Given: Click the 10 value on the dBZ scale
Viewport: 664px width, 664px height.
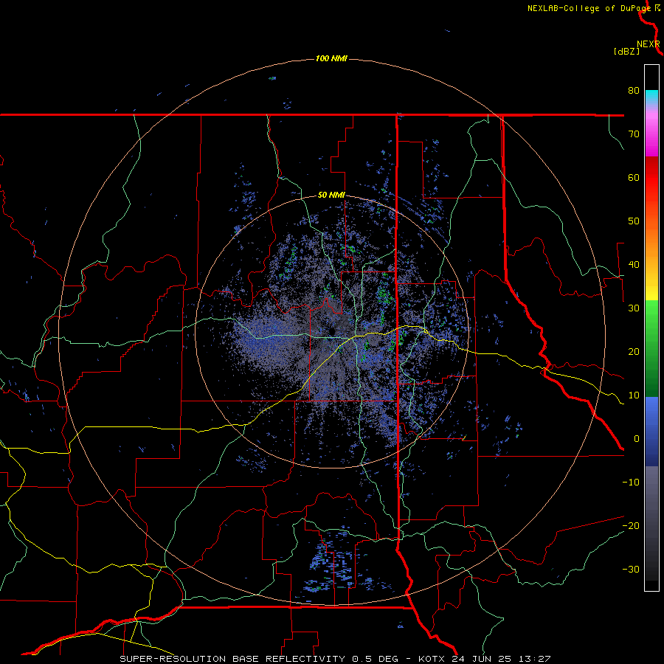Looking at the screenshot, I should pyautogui.click(x=634, y=395).
